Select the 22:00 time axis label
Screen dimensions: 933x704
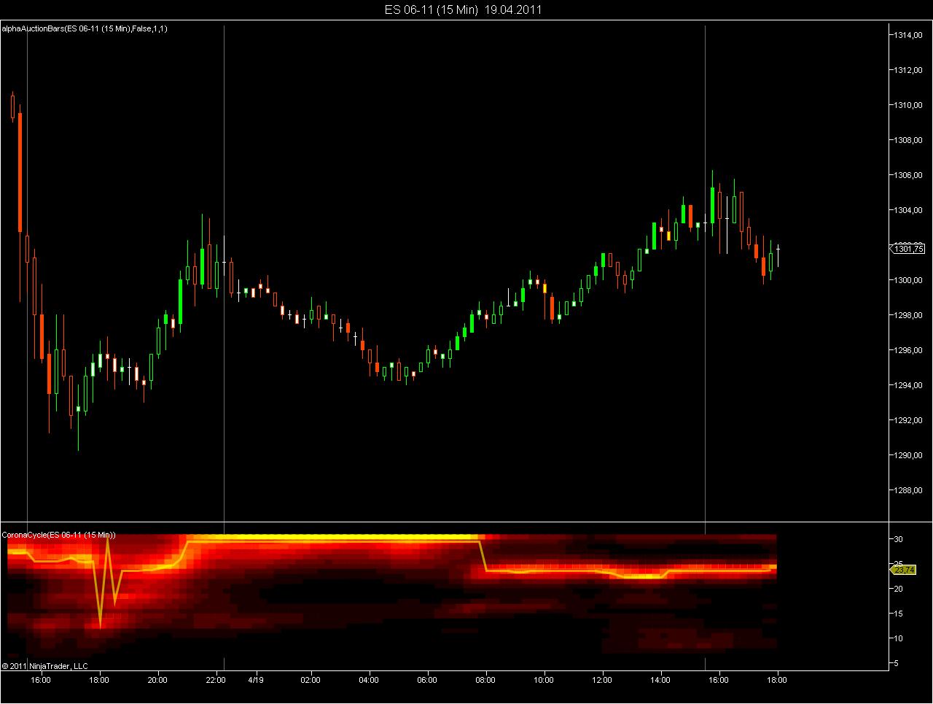tap(216, 680)
